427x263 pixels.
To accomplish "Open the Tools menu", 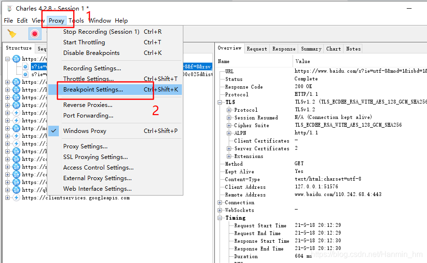I will [x=76, y=21].
